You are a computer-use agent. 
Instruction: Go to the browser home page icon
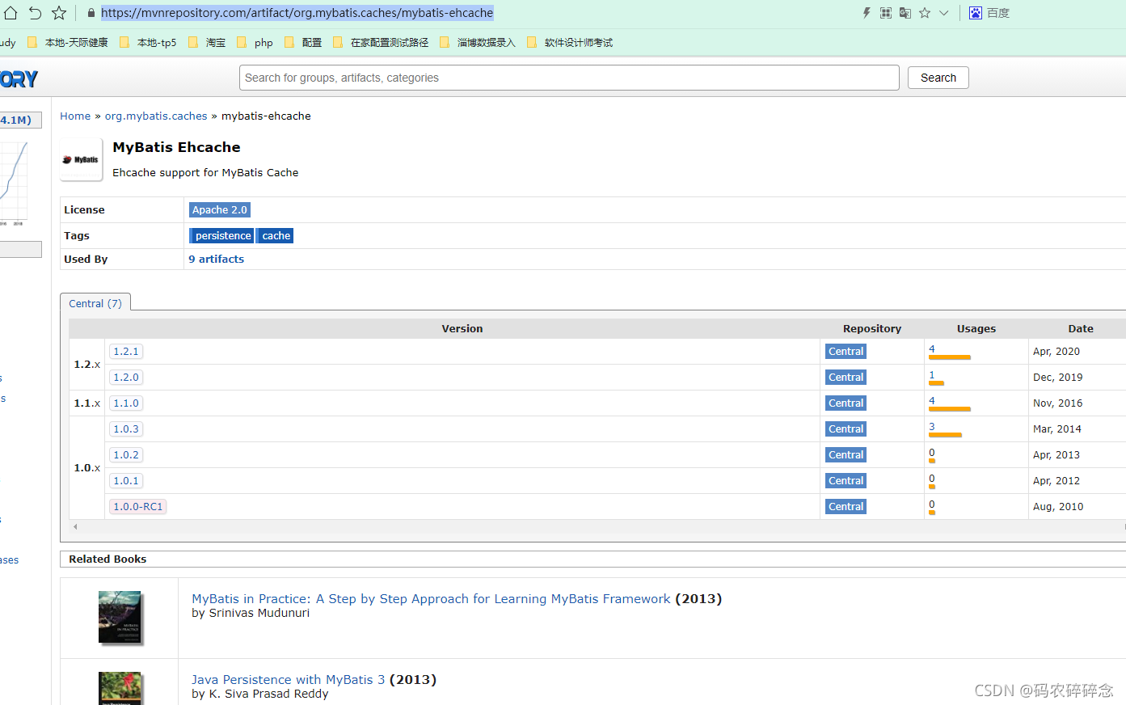click(11, 13)
